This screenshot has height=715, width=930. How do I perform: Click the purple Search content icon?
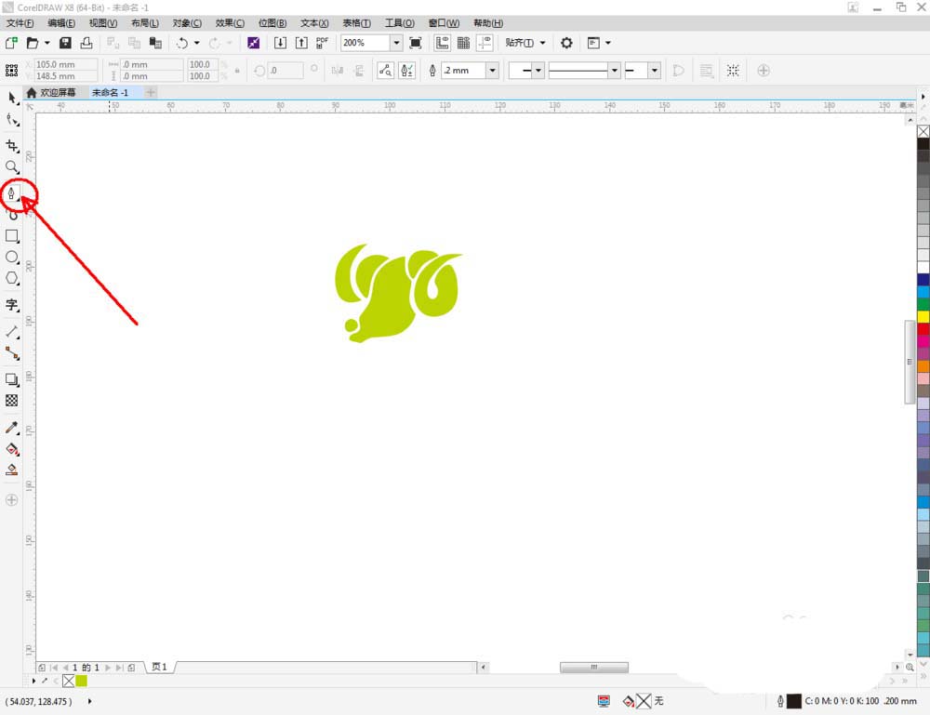[x=253, y=43]
